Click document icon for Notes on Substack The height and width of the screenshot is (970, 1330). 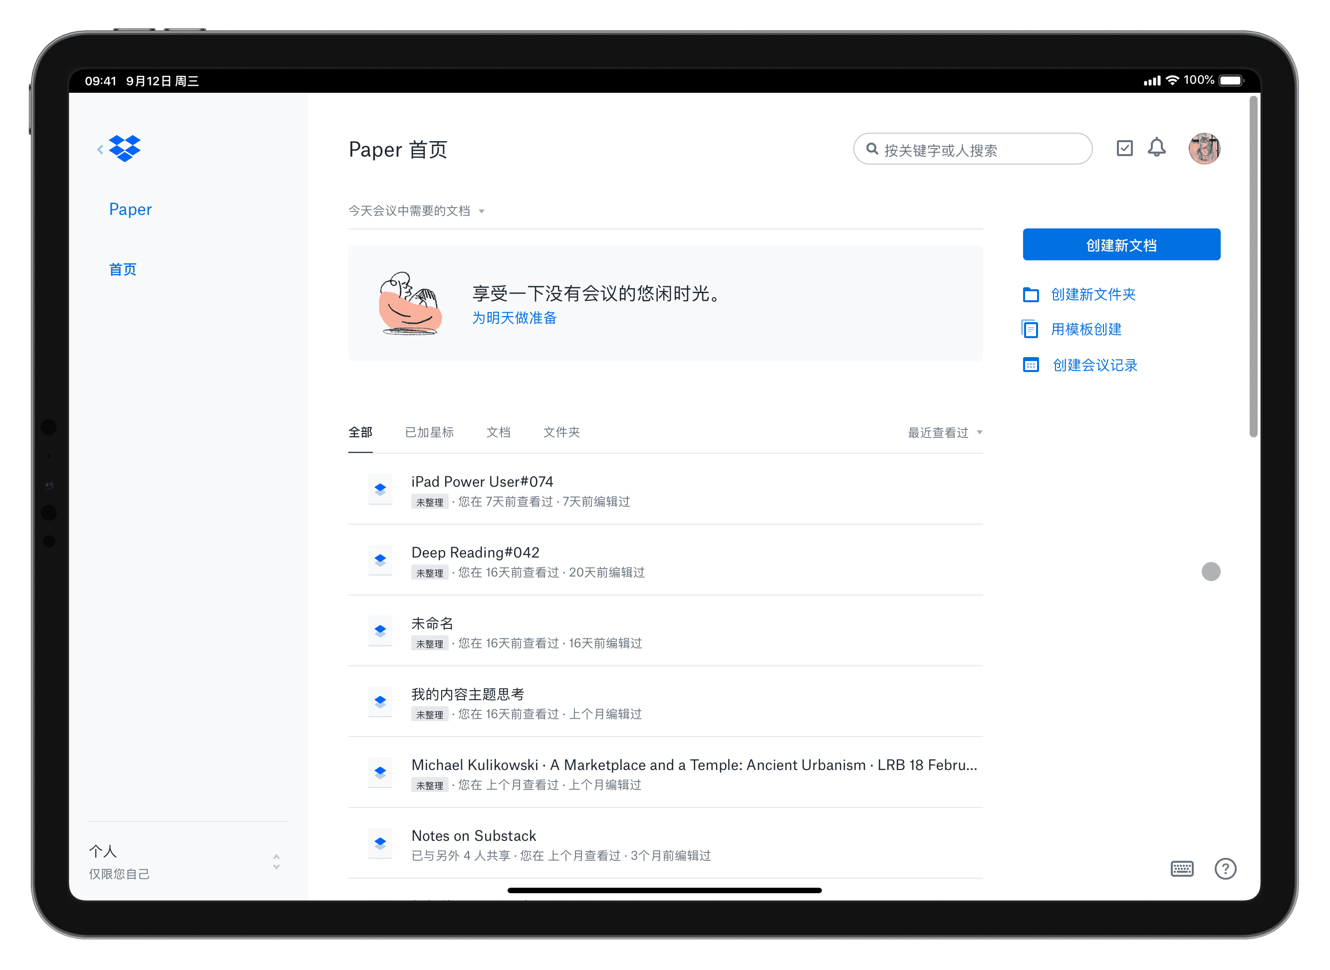tap(380, 844)
